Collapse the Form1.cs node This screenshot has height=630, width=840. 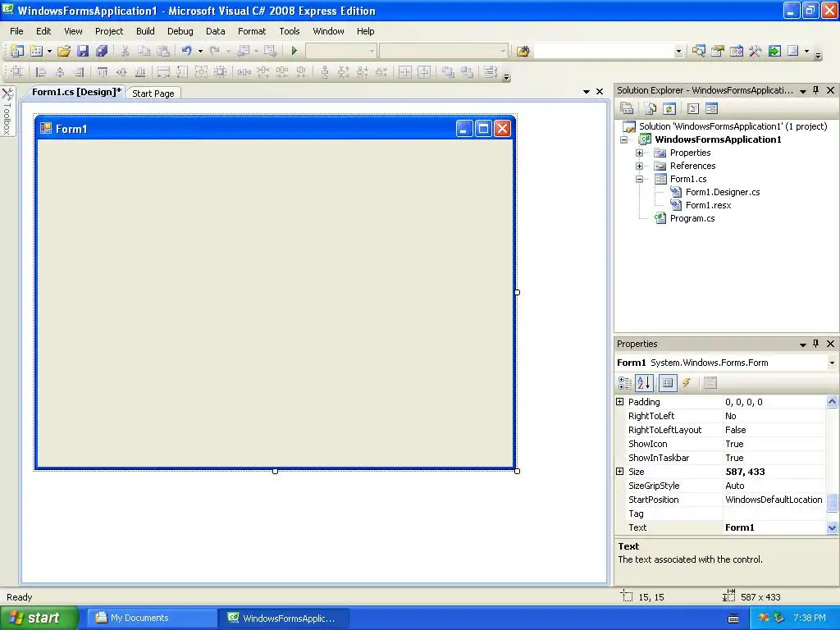[x=639, y=179]
